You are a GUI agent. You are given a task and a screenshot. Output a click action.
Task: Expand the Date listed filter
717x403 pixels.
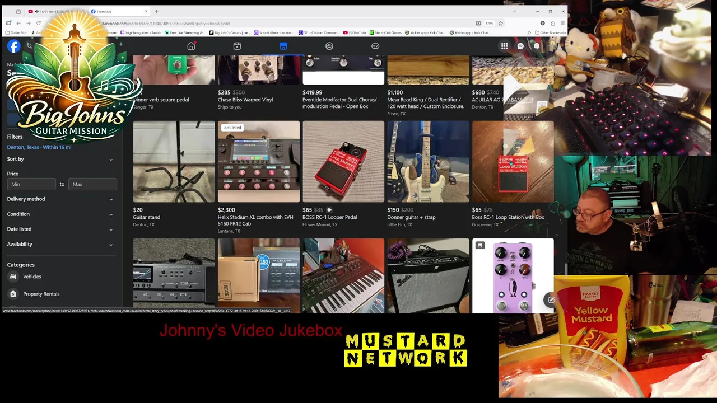[x=60, y=229]
